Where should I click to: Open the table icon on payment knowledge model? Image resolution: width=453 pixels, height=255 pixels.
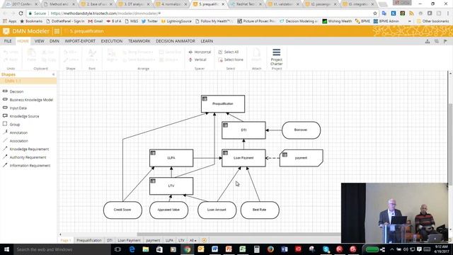click(x=285, y=154)
